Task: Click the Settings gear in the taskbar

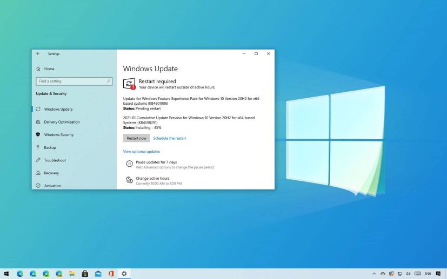Action: point(124,274)
